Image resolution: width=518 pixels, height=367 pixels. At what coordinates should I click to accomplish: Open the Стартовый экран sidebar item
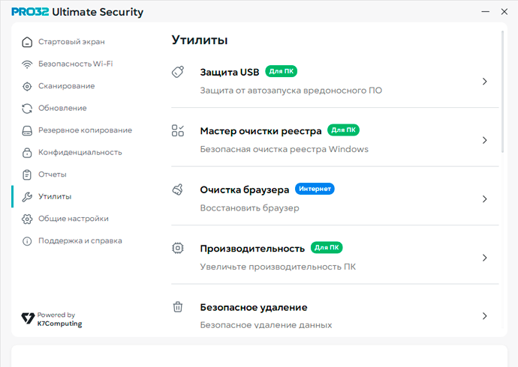[x=71, y=42]
